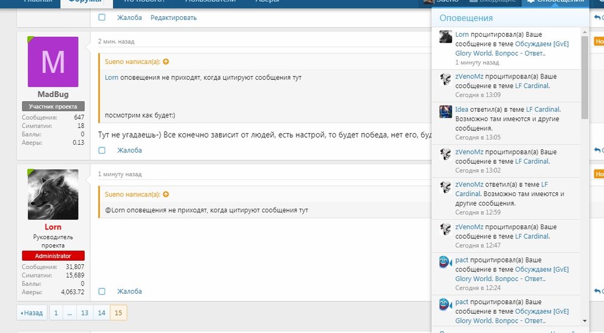Check the selection box on Lorn's post
The width and height of the screenshot is (604, 333).
pyautogui.click(x=102, y=291)
